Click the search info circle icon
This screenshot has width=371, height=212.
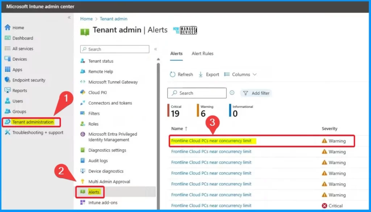tap(232, 93)
